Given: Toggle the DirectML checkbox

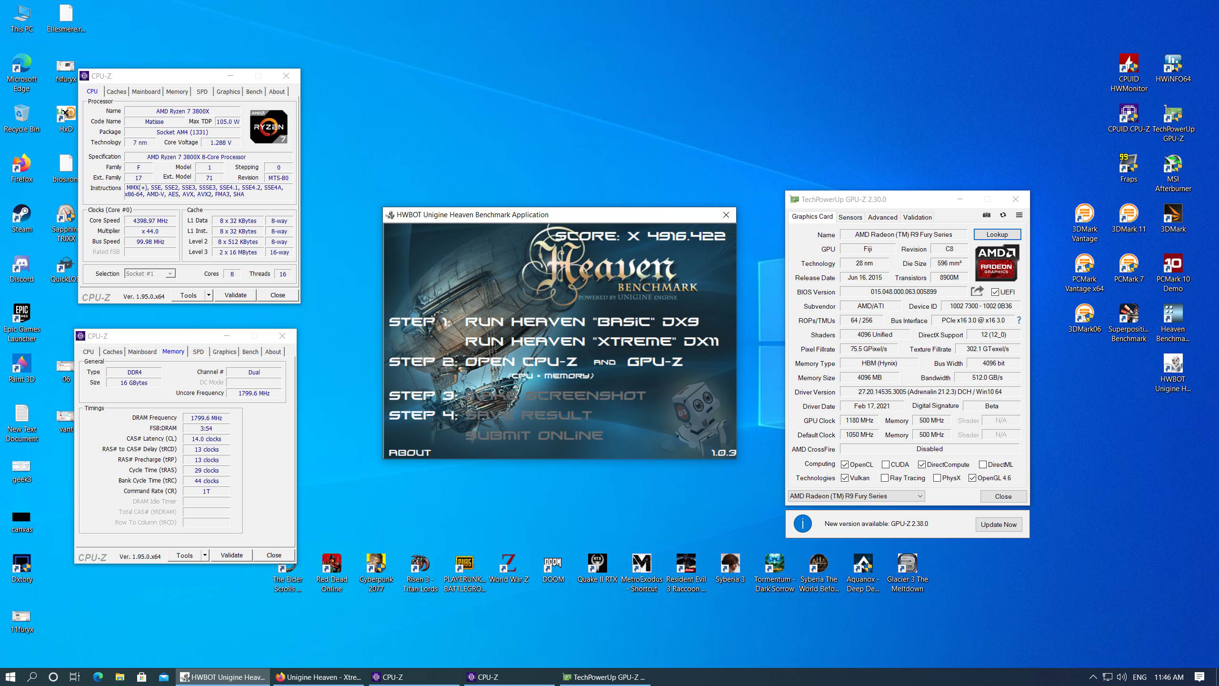Looking at the screenshot, I should [983, 464].
